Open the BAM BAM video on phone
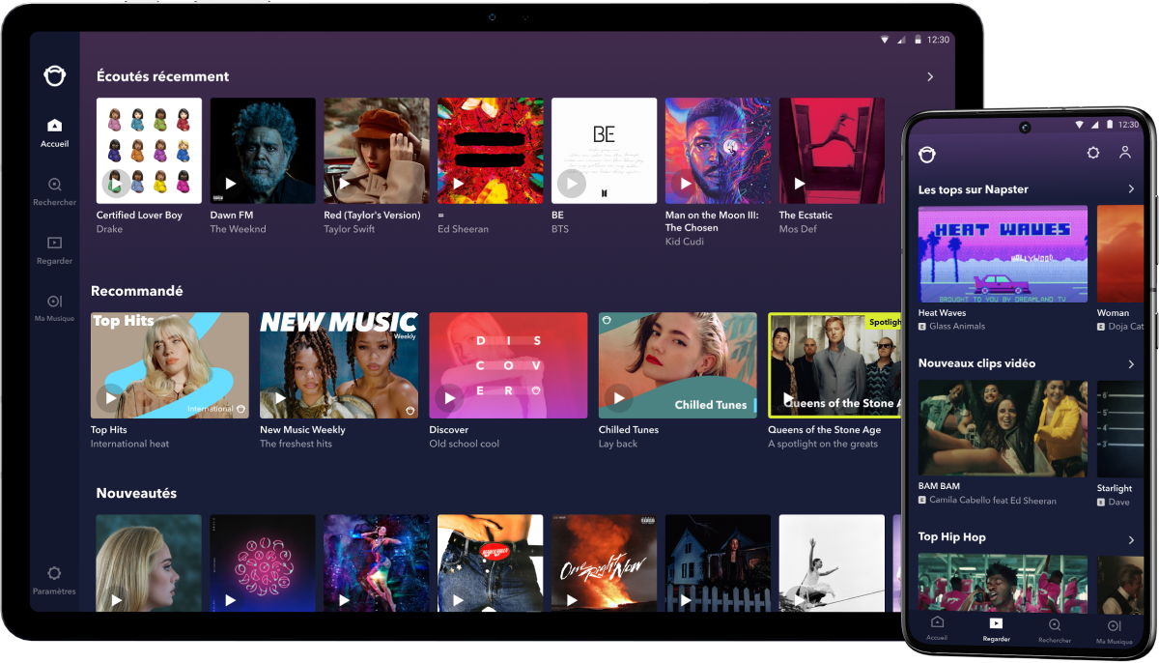1159x663 pixels. (x=1003, y=428)
